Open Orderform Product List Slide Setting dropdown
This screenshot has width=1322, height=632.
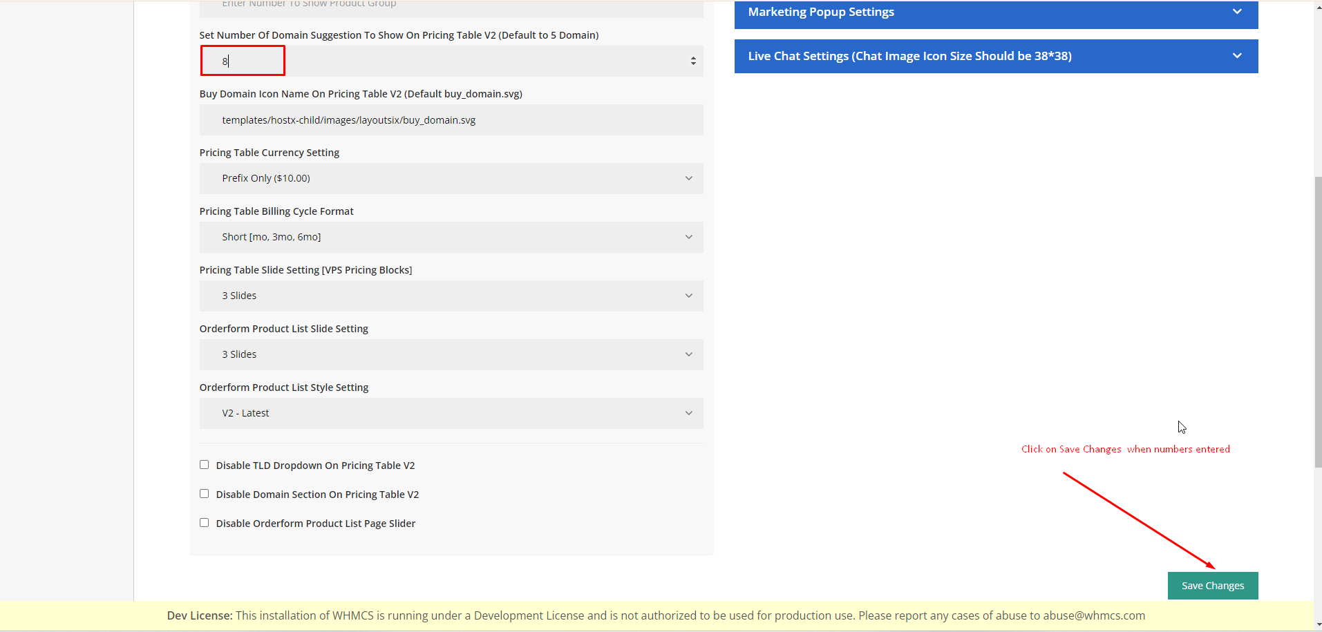pos(451,354)
